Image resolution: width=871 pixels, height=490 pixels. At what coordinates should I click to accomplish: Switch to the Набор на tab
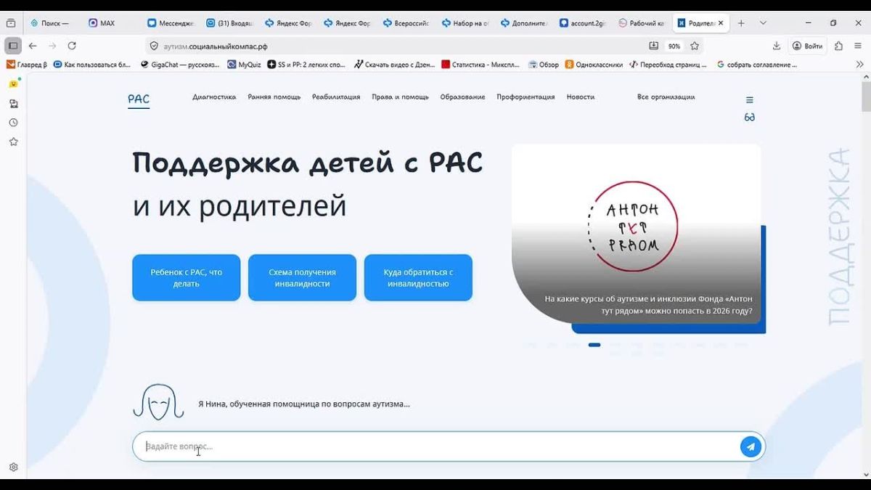[x=465, y=23]
